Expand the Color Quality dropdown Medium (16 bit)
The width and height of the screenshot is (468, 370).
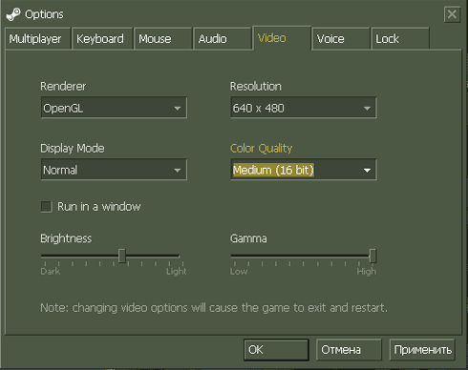[x=304, y=170]
